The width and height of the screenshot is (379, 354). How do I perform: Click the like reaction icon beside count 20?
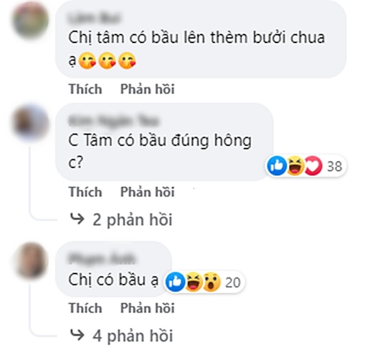(175, 282)
